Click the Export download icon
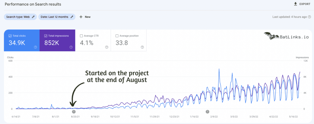The height and width of the screenshot is (124, 314). tap(295, 4)
